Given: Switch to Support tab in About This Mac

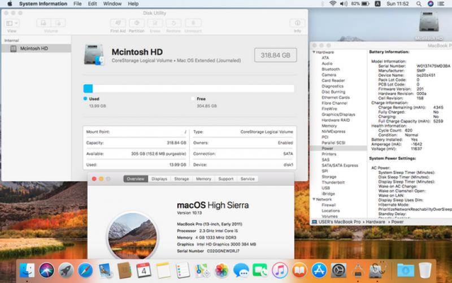Looking at the screenshot, I should click(225, 179).
